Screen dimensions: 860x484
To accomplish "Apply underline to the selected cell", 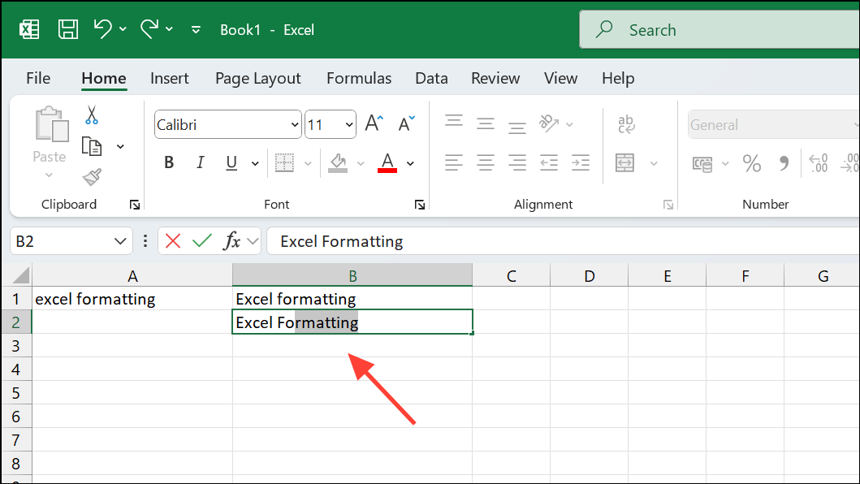I will click(231, 162).
